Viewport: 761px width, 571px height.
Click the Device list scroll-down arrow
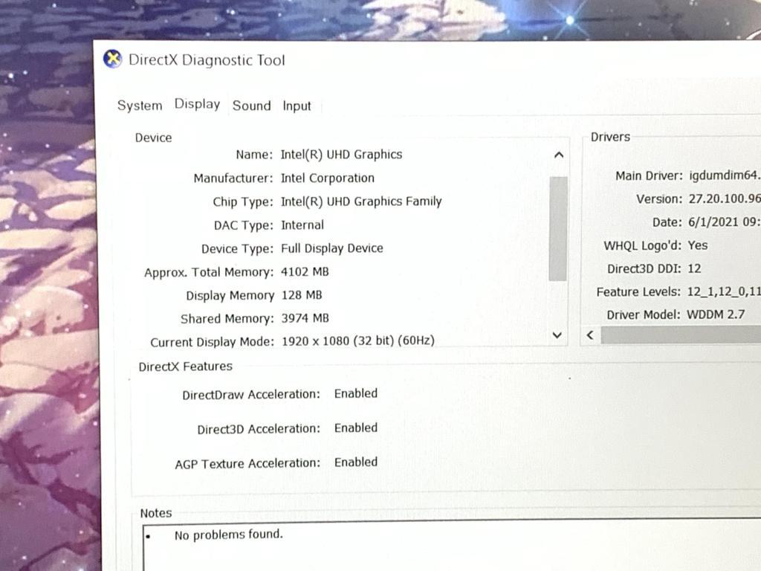(557, 335)
